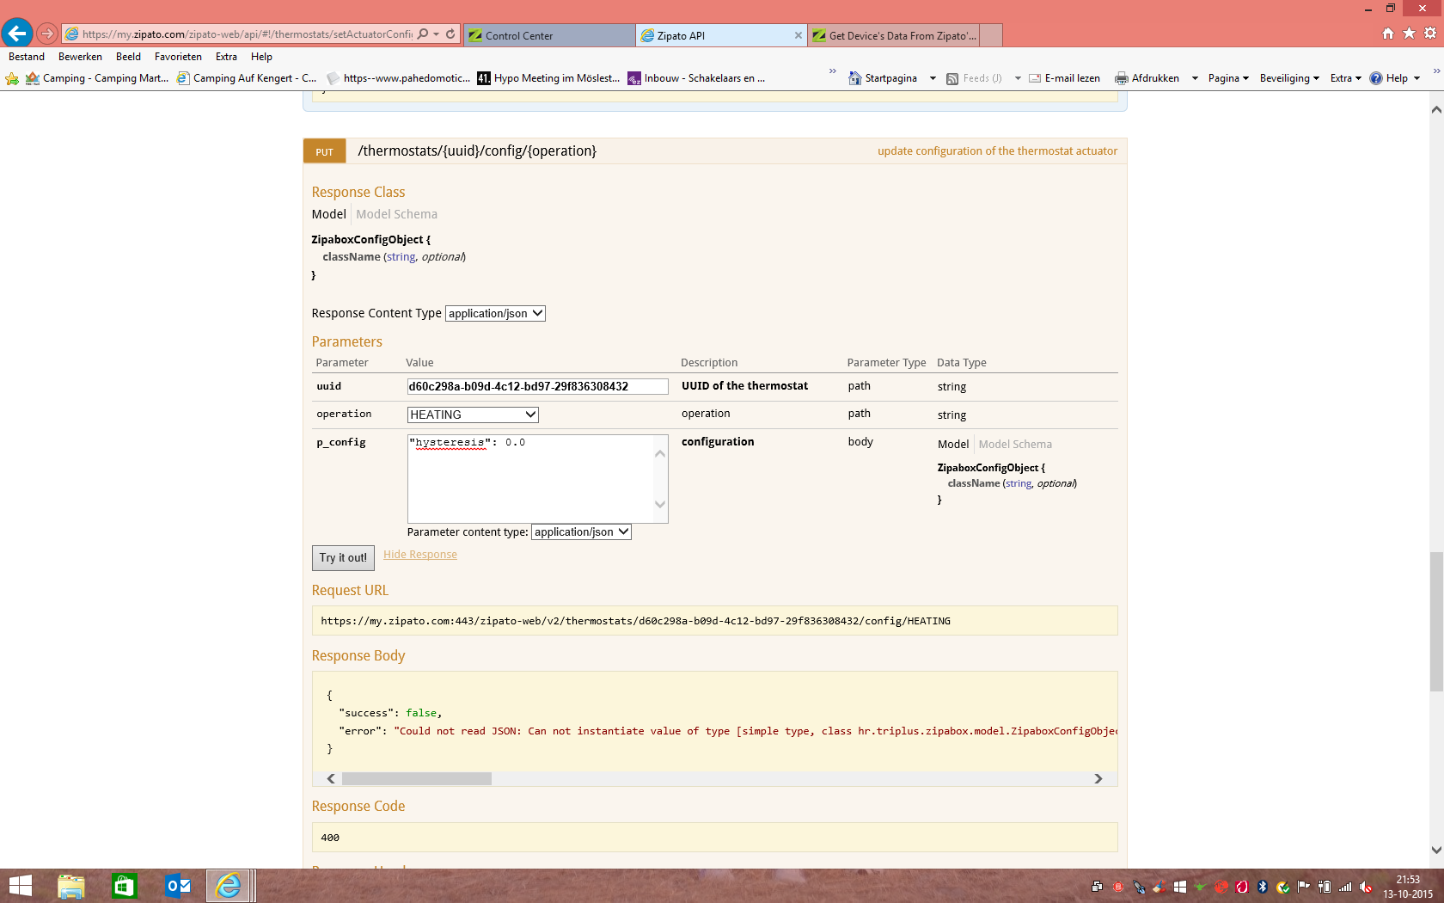Click the Refresh page icon in address bar
Image resolution: width=1444 pixels, height=903 pixels.
pos(450,34)
